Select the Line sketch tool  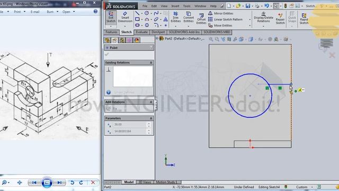pyautogui.click(x=137, y=13)
